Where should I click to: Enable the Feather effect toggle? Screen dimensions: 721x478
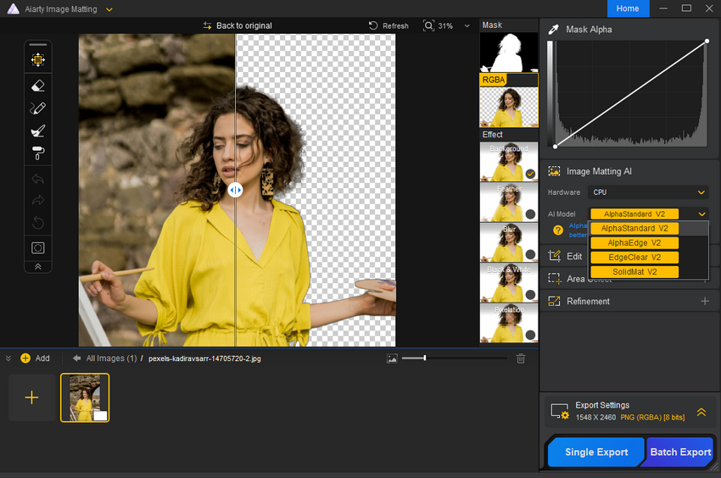(530, 214)
